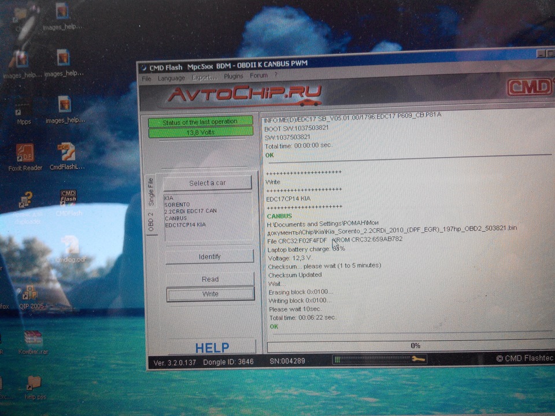Open the help pss folder icon
The width and height of the screenshot is (555, 416).
(x=35, y=388)
